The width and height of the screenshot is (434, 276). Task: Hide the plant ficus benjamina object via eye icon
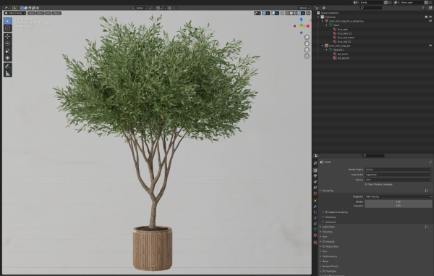click(430, 21)
